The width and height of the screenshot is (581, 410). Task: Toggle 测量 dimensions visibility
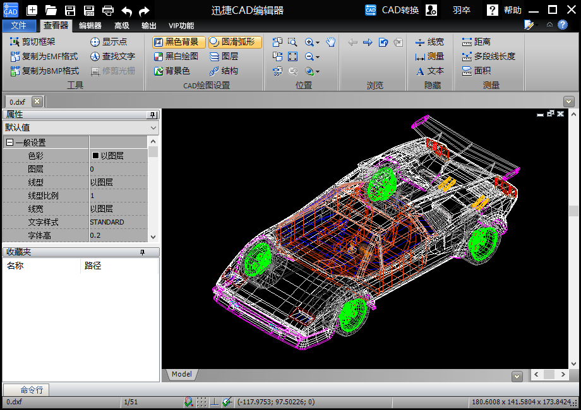(x=429, y=56)
